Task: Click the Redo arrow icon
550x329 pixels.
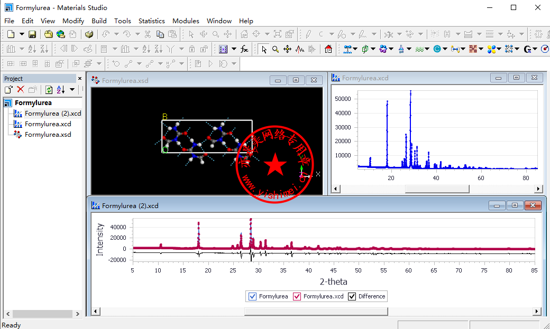Action: [x=127, y=34]
